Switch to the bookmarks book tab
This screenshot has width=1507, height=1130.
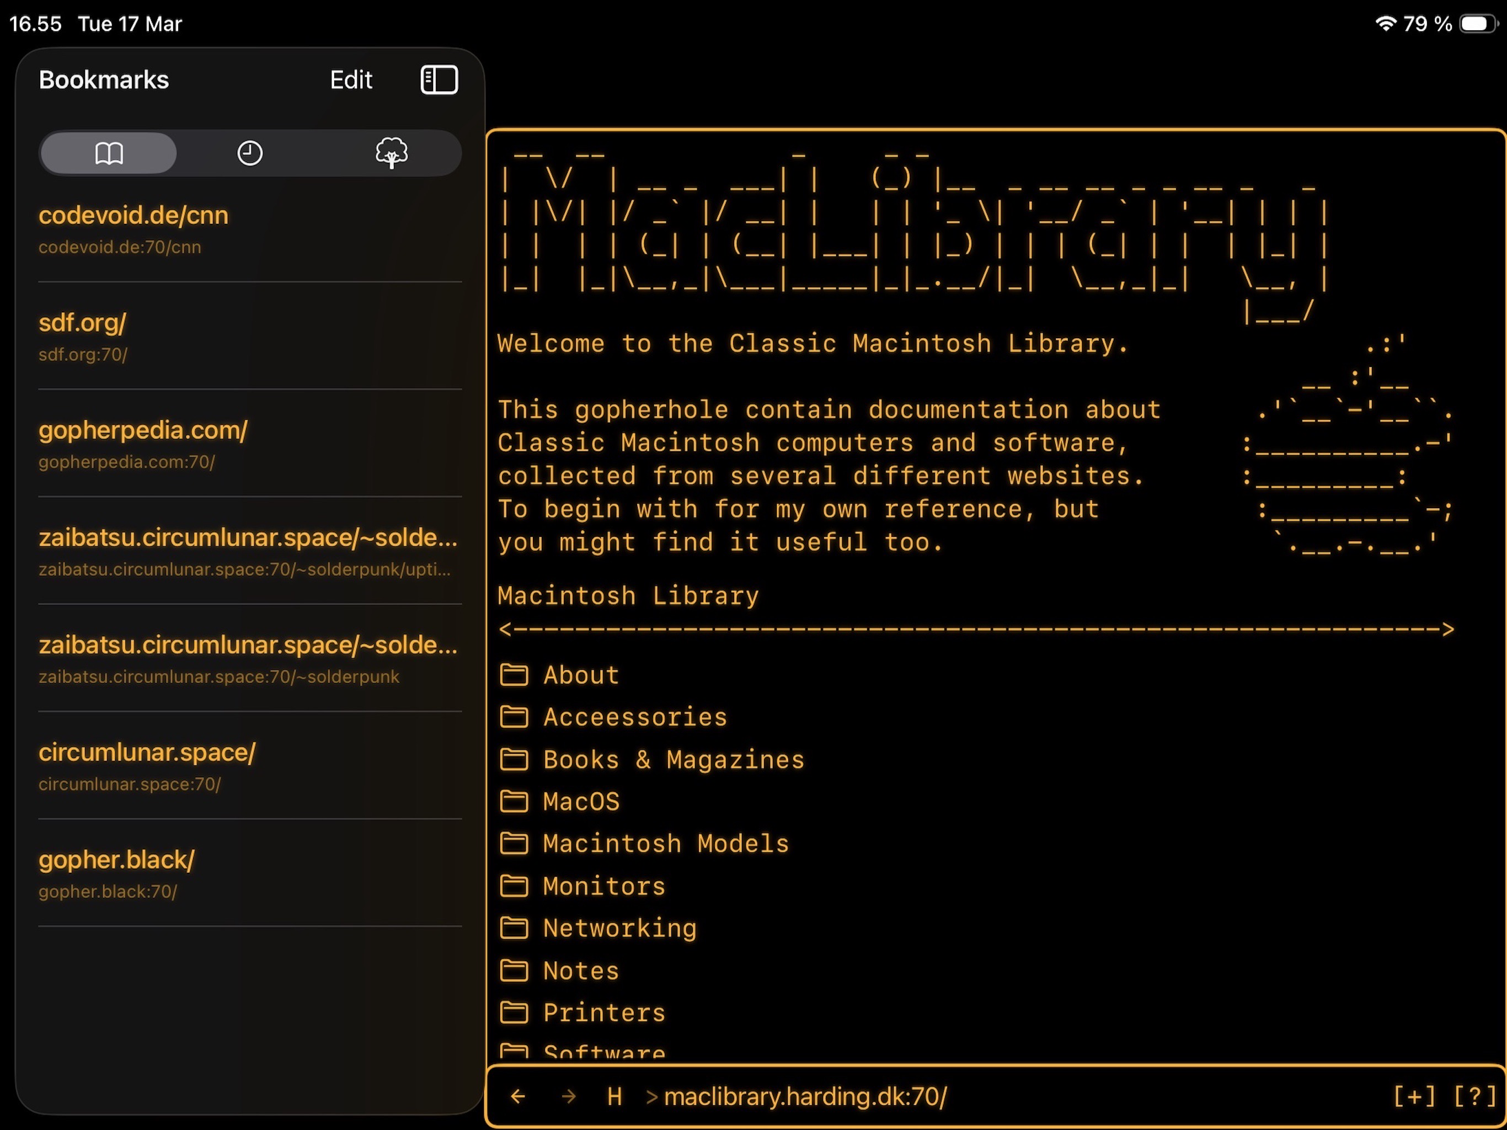(109, 153)
